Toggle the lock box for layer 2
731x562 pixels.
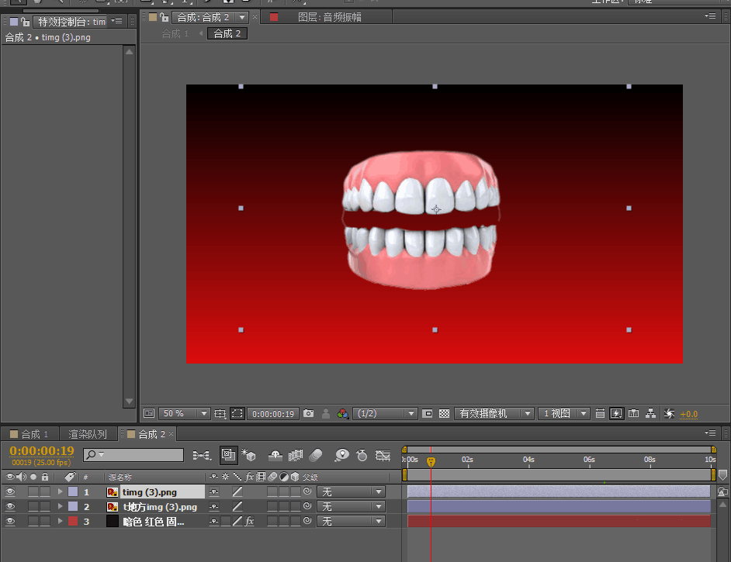tap(45, 507)
